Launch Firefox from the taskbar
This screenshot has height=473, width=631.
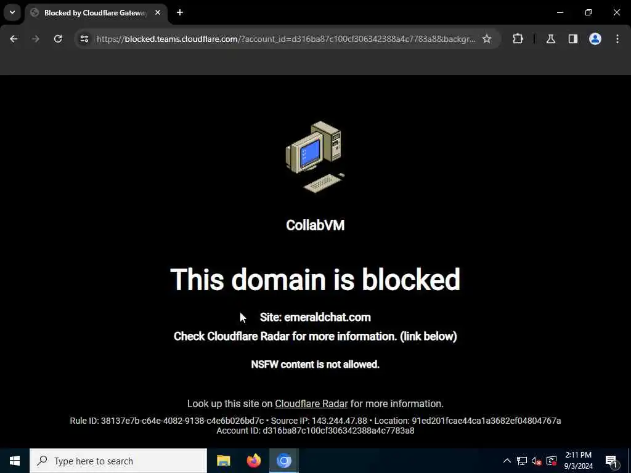pos(253,461)
